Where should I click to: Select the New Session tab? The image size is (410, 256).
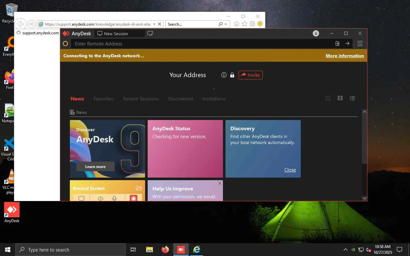click(120, 33)
